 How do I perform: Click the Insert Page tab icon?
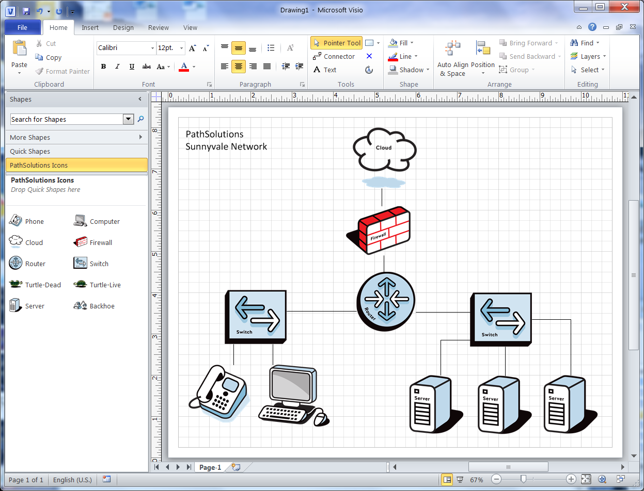236,467
